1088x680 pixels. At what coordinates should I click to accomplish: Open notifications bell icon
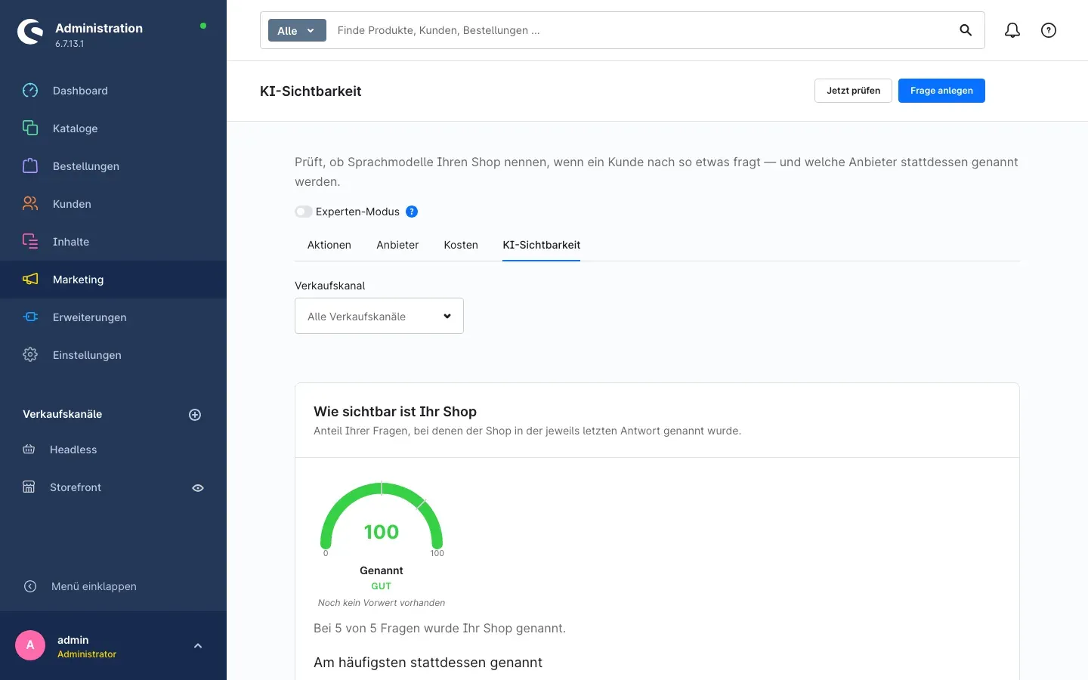coord(1012,30)
